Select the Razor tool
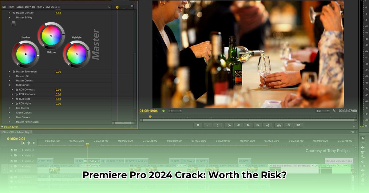The width and height of the screenshot is (369, 193). (363, 161)
